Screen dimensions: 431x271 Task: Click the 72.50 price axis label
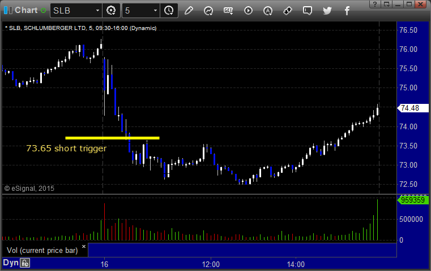[408, 184]
